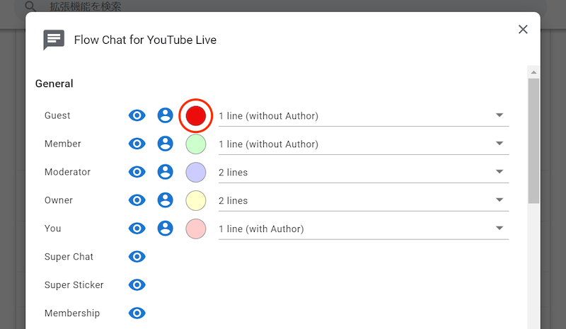Click the search magnifier icon
Screen dimensions: 566x329
click(x=30, y=7)
